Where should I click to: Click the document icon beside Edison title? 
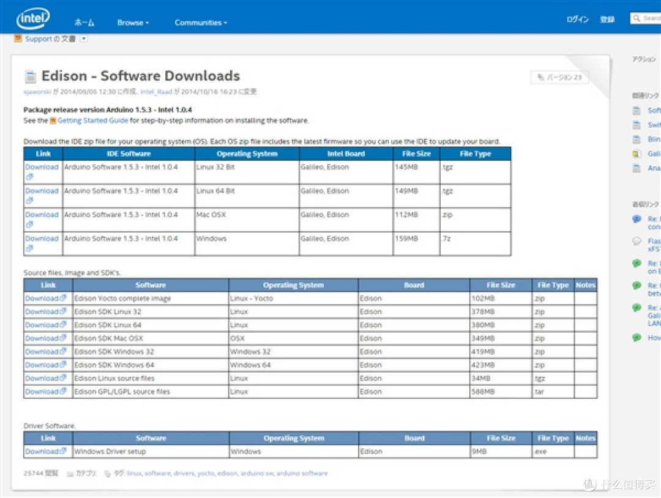click(31, 76)
